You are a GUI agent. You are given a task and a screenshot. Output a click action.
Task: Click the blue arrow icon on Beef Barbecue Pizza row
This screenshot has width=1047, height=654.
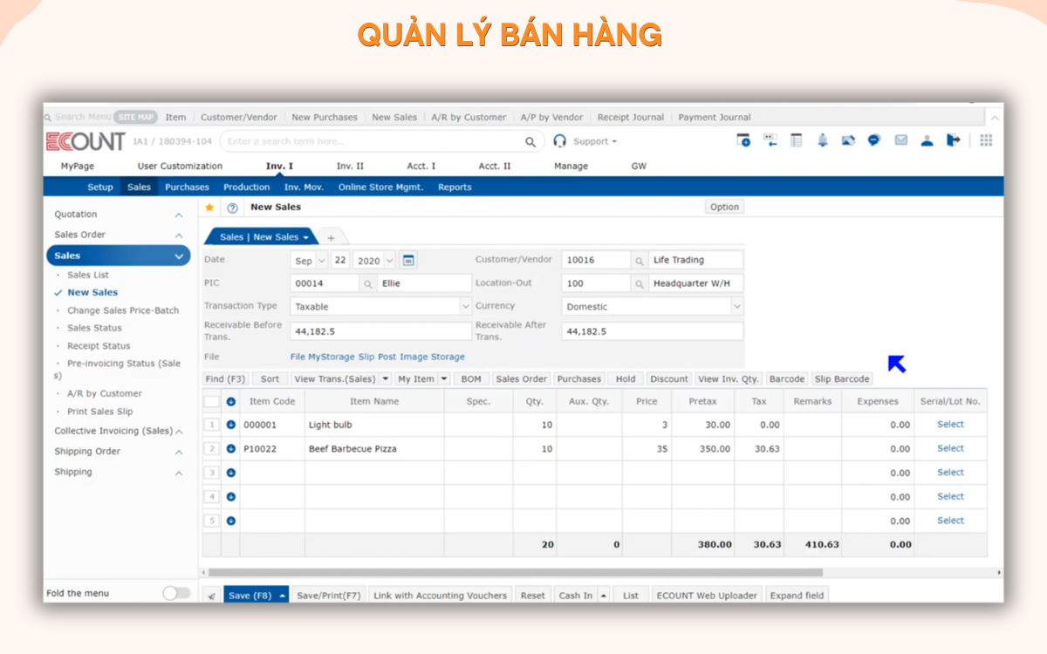(231, 448)
